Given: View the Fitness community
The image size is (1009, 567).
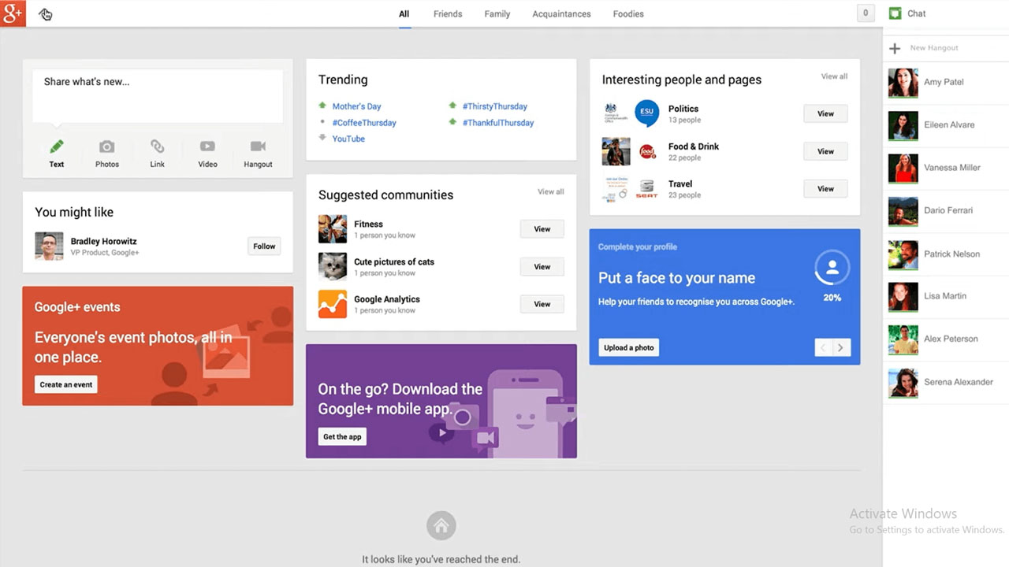Looking at the screenshot, I should pos(542,229).
